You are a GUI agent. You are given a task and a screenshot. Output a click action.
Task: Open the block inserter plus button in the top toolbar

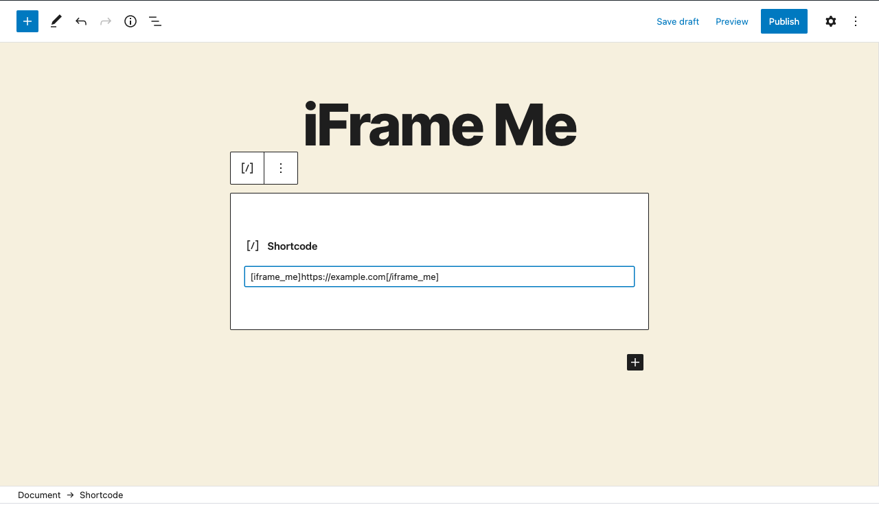point(27,21)
